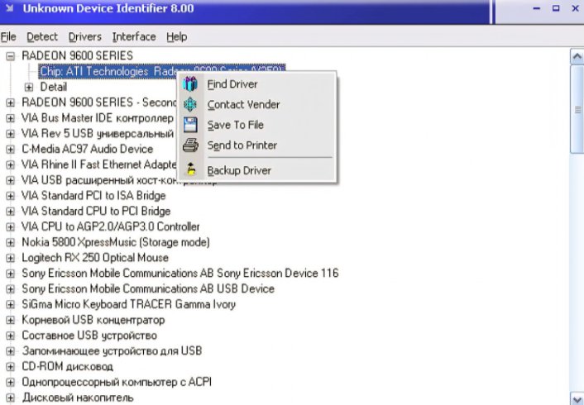Open the Interface menu
This screenshot has width=584, height=405.
click(x=133, y=37)
